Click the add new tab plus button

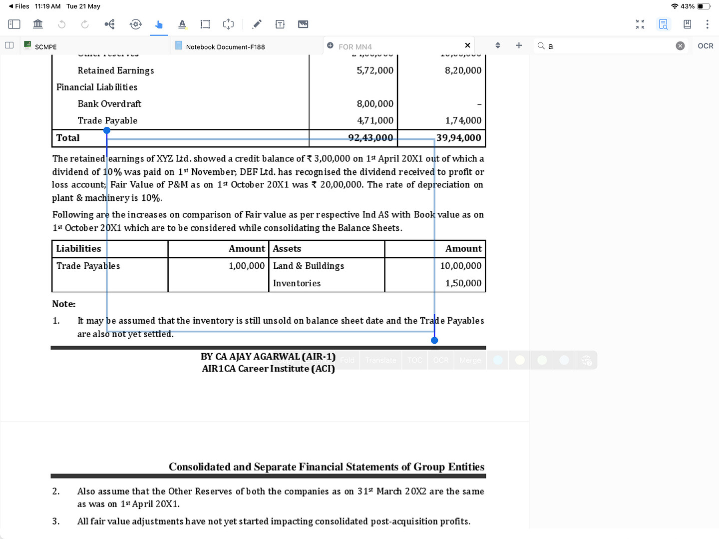[519, 45]
